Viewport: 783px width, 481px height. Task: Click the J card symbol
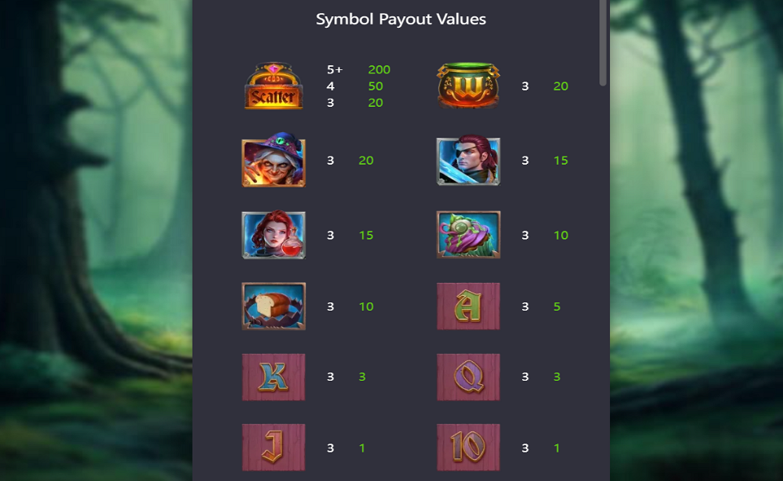[274, 448]
